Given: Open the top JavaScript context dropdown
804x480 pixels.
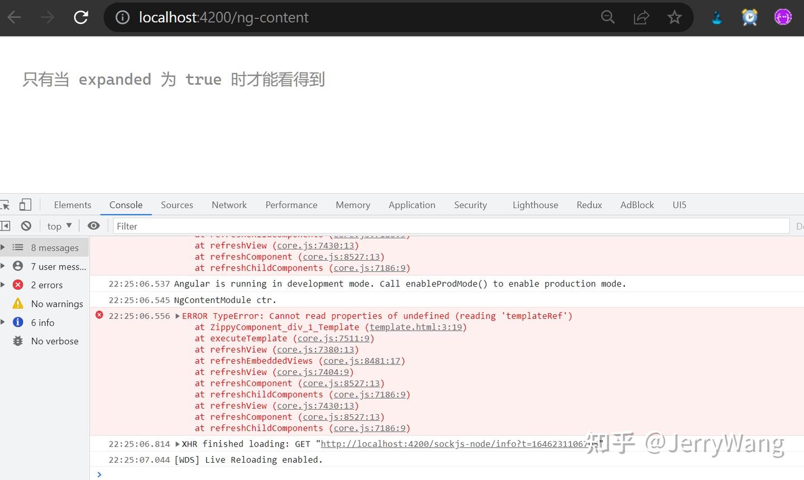Looking at the screenshot, I should pos(60,226).
